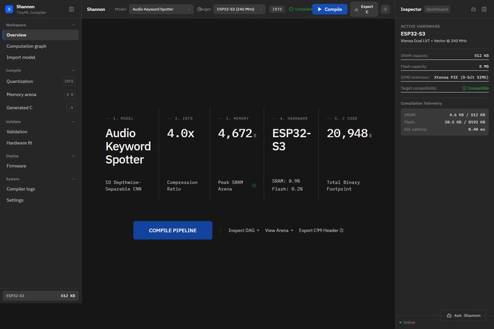Select Overview in the sidebar
Screen dimensions: 494x329
[x=40, y=35]
